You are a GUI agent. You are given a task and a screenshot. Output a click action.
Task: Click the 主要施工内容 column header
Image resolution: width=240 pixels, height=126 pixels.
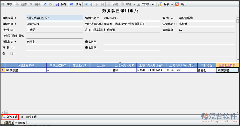click(227, 65)
